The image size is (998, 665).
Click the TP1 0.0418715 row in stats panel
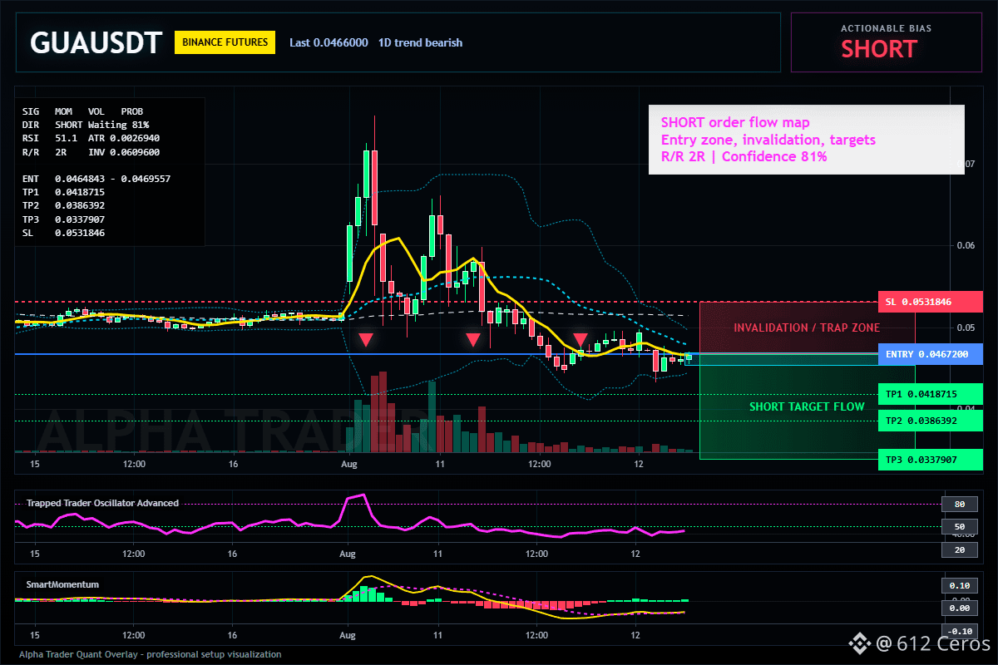coord(64,192)
